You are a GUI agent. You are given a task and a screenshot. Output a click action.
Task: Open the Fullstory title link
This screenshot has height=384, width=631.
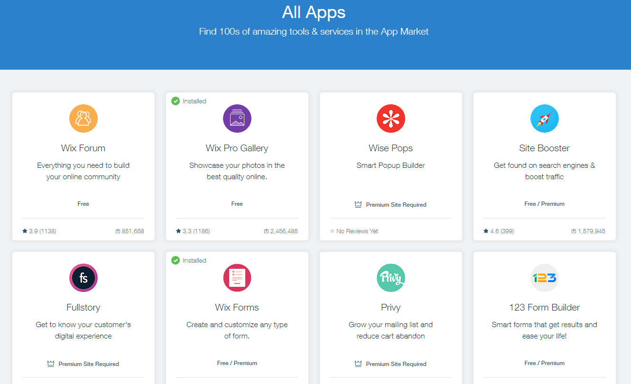84,307
